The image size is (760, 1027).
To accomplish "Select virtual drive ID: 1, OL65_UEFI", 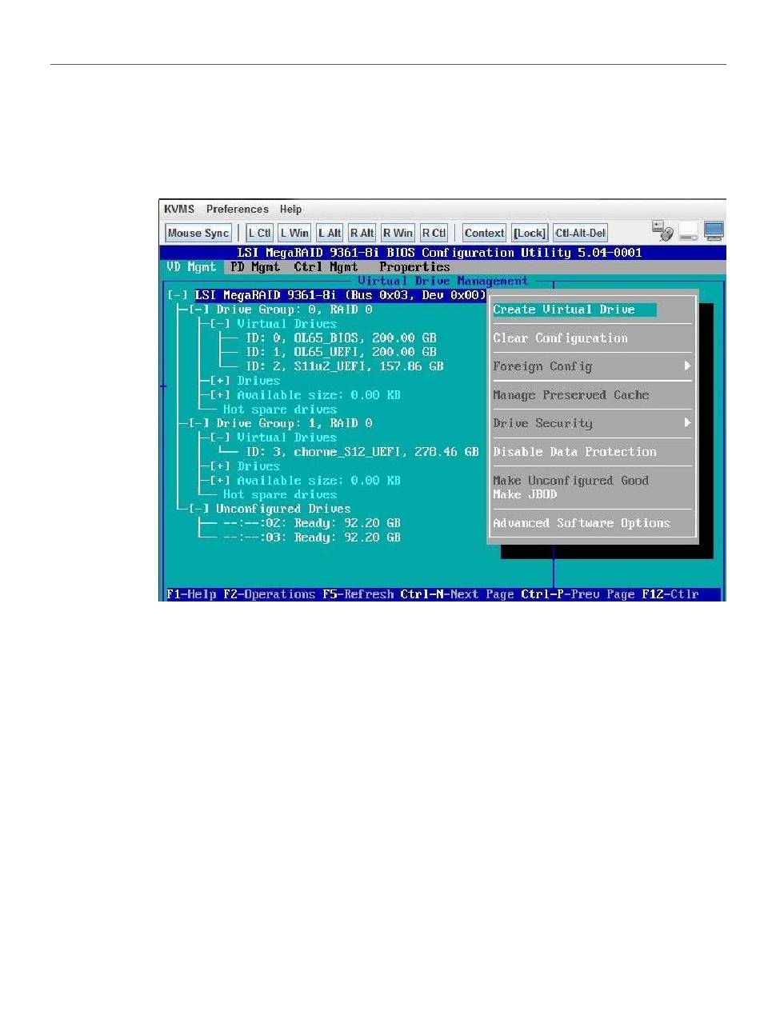I will pos(341,352).
